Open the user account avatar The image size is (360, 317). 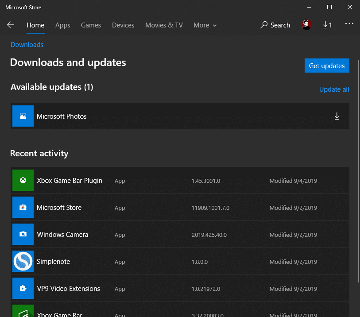(306, 25)
